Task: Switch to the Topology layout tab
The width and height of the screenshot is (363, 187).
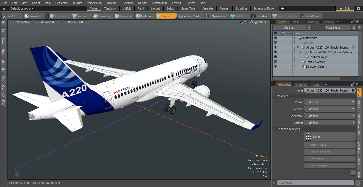Action: point(110,8)
